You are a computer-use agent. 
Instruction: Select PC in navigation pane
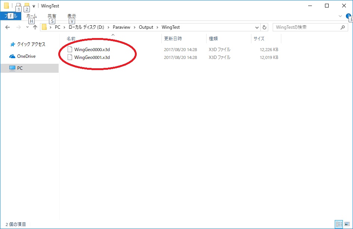30,68
